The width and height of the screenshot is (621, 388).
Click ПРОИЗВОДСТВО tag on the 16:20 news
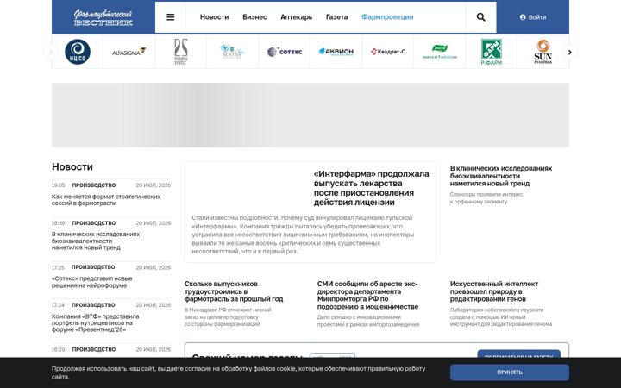94,349
